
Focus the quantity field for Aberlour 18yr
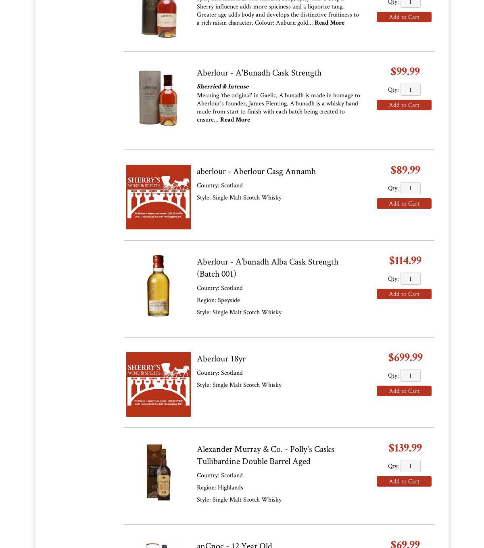pyautogui.click(x=411, y=376)
